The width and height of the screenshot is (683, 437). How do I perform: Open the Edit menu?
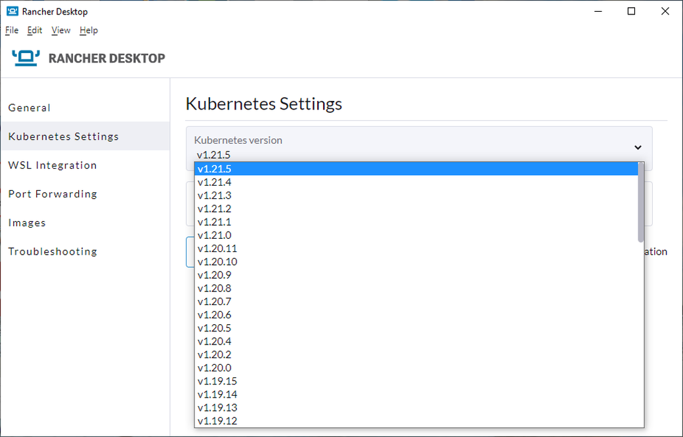(34, 30)
